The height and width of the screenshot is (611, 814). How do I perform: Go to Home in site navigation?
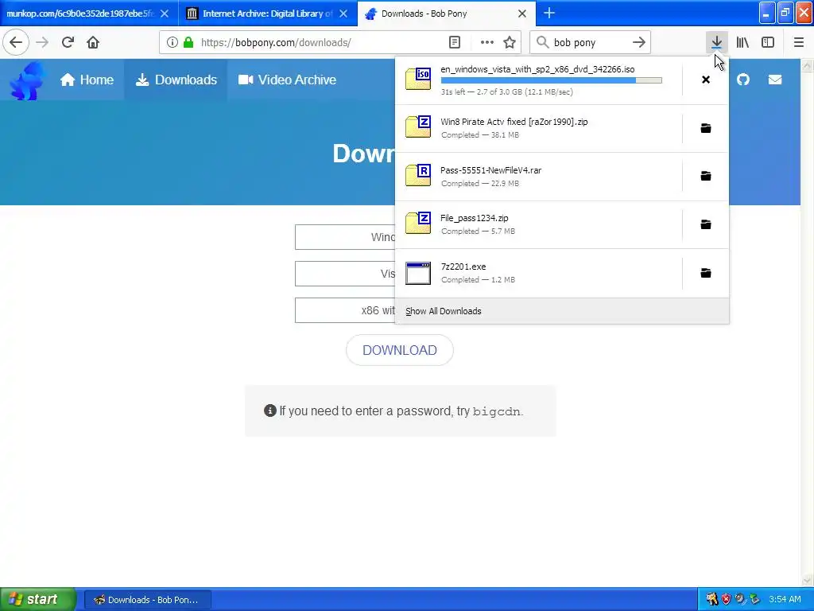pyautogui.click(x=87, y=80)
